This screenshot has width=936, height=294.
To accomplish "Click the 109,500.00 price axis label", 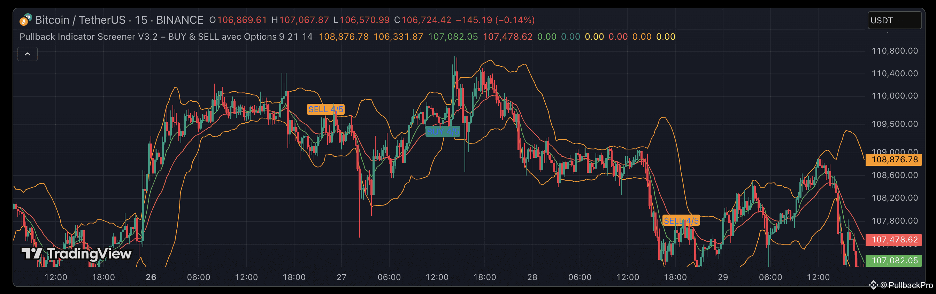I will (x=895, y=124).
